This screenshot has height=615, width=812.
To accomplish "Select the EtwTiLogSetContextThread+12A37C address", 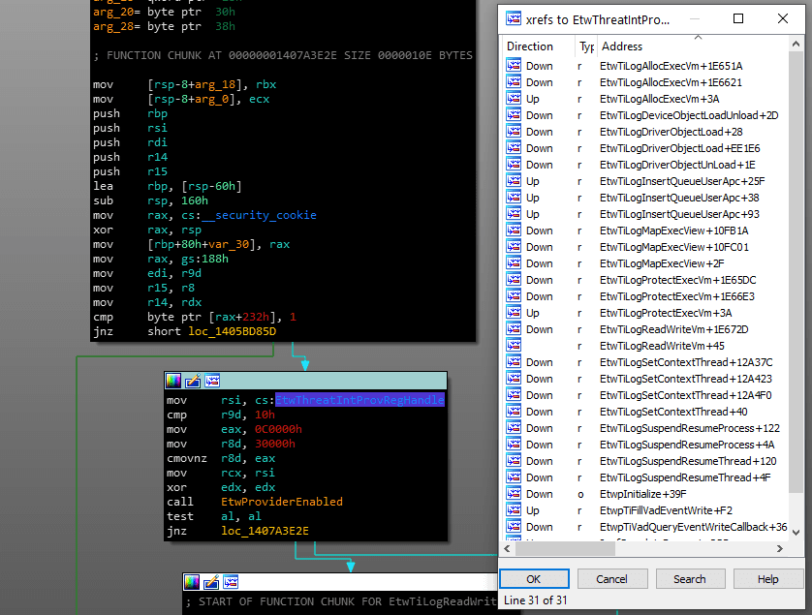I will click(686, 362).
